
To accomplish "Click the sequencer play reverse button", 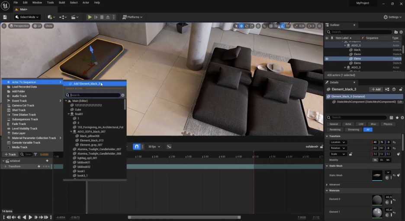I will point(24,218).
